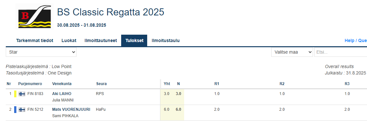Expand the Valitse maa country dropdown

click(x=292, y=52)
